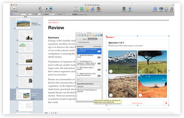The height and width of the screenshot is (118, 184).
Task: Change answer count for question 1
Action: [99, 51]
